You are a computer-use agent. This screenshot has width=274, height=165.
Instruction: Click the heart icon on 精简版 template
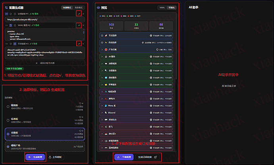click(x=79, y=104)
